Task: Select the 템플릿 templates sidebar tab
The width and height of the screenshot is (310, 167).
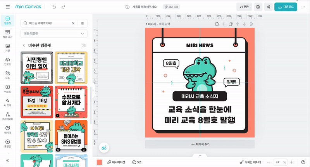Action: (x=7, y=21)
